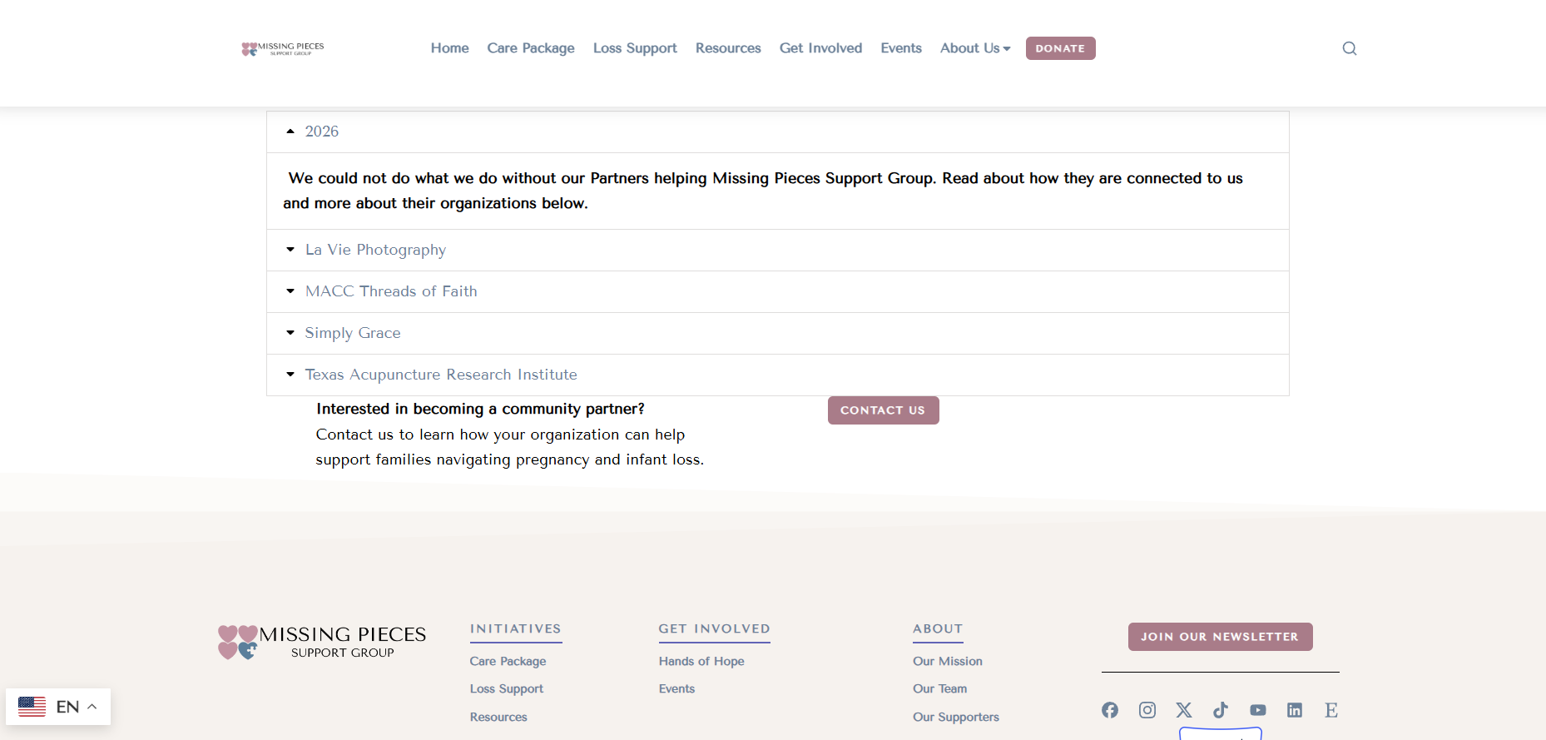Open the Instagram social icon

tap(1147, 710)
